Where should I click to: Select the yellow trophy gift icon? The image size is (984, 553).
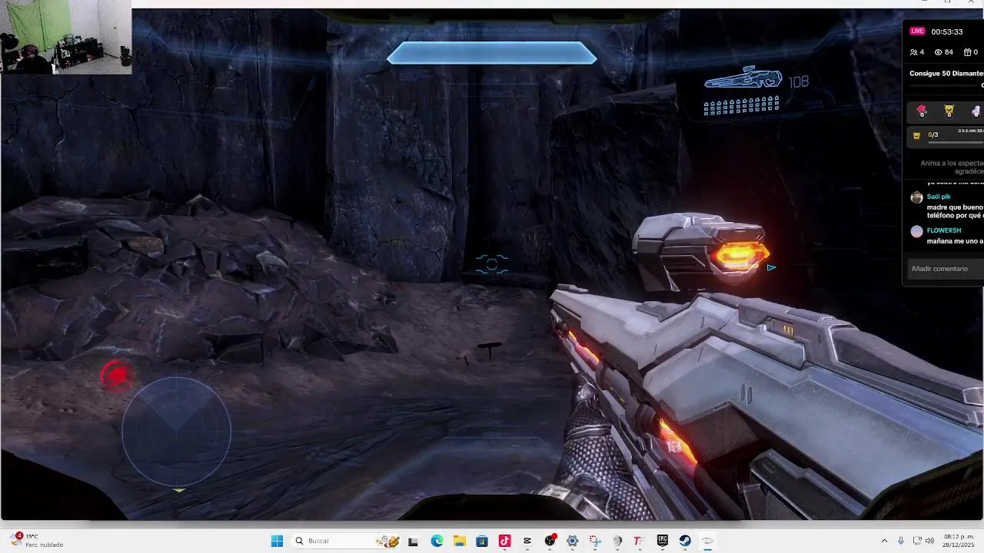(949, 111)
